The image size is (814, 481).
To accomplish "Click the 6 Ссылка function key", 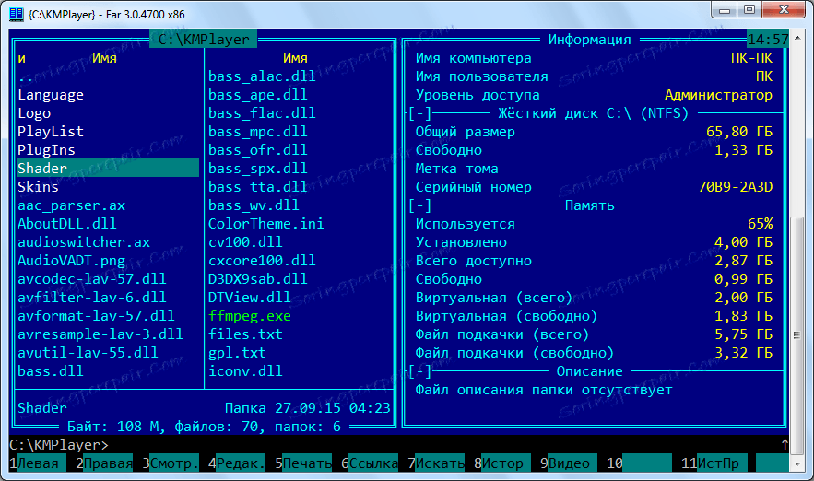I will [370, 463].
